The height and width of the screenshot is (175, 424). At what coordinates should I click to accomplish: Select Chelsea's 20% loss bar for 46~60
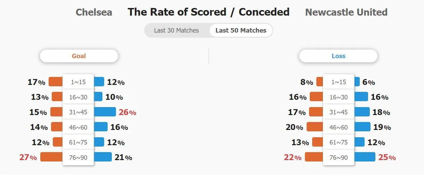click(x=315, y=127)
